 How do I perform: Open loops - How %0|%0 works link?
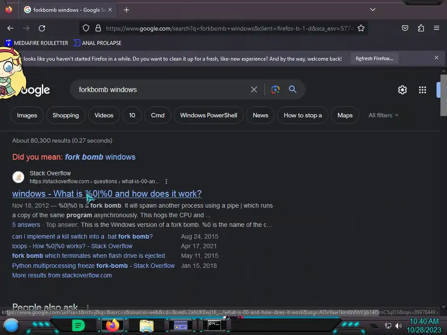click(x=72, y=246)
